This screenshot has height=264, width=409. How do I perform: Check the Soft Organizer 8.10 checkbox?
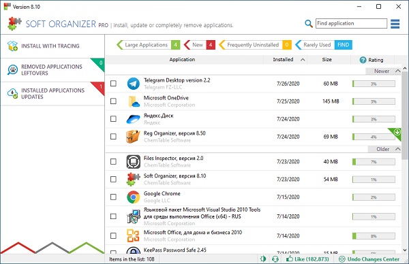113,179
